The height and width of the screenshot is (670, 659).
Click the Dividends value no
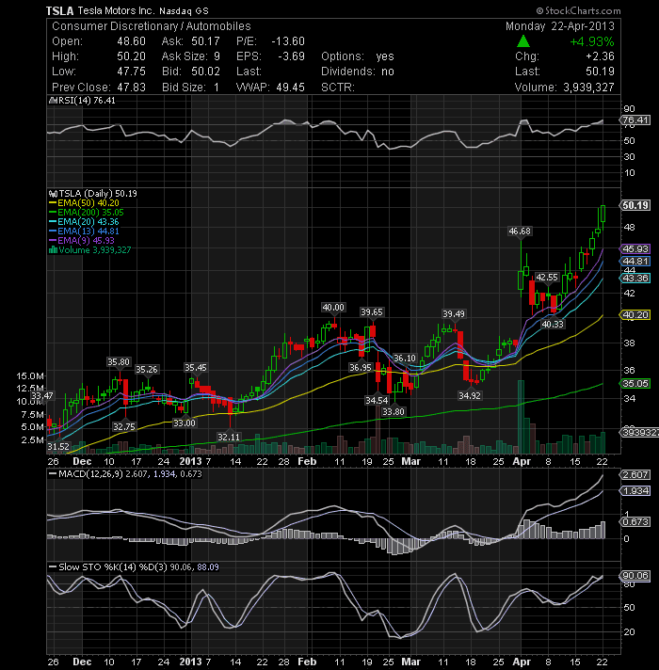388,72
